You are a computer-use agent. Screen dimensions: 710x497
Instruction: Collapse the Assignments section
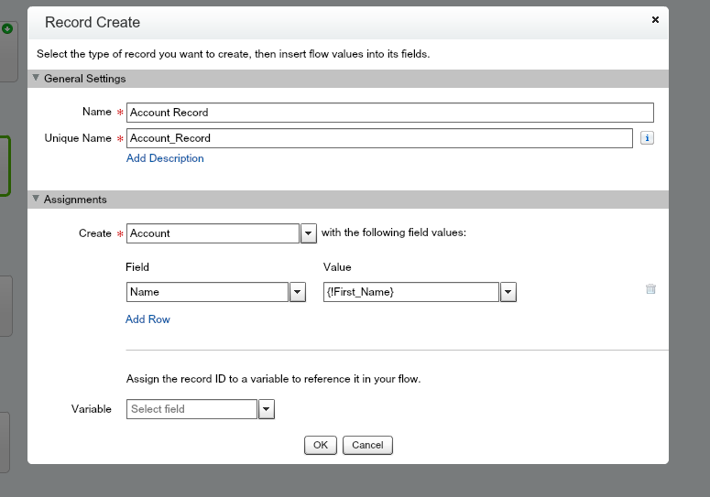click(x=36, y=200)
